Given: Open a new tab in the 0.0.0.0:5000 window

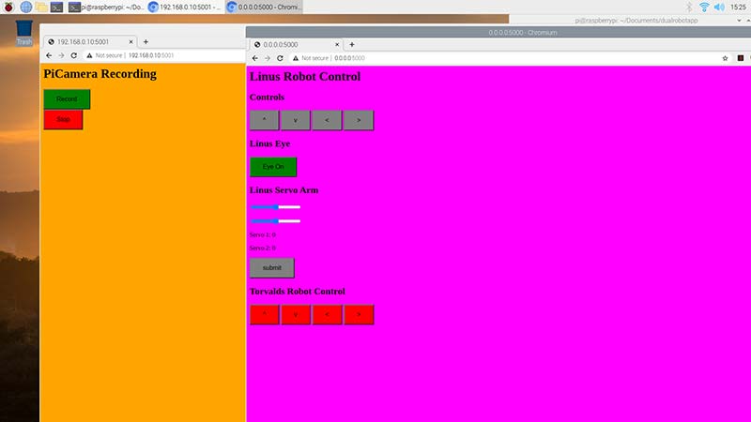Looking at the screenshot, I should coord(352,44).
